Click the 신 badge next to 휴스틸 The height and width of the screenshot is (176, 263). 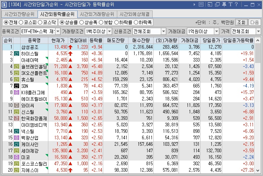(17, 80)
